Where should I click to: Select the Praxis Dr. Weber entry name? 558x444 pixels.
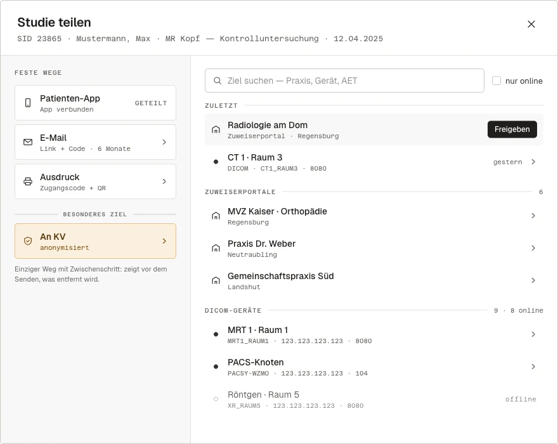tap(261, 244)
